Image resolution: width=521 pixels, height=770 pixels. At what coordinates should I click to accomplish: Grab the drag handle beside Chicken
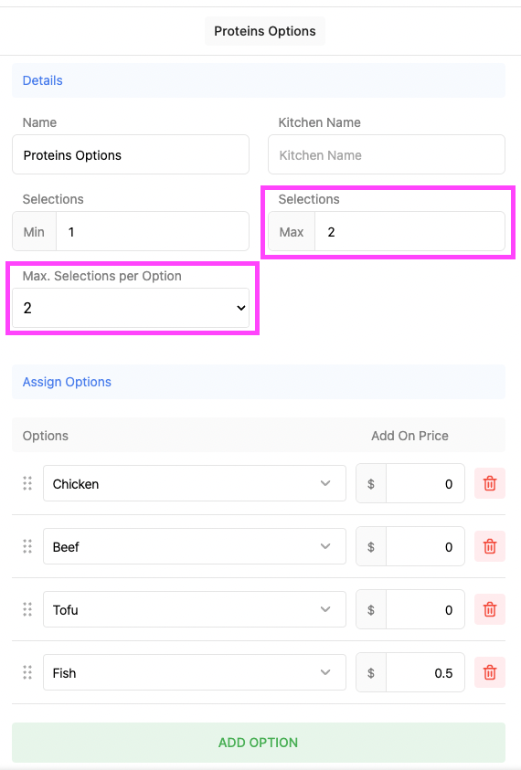(x=27, y=484)
